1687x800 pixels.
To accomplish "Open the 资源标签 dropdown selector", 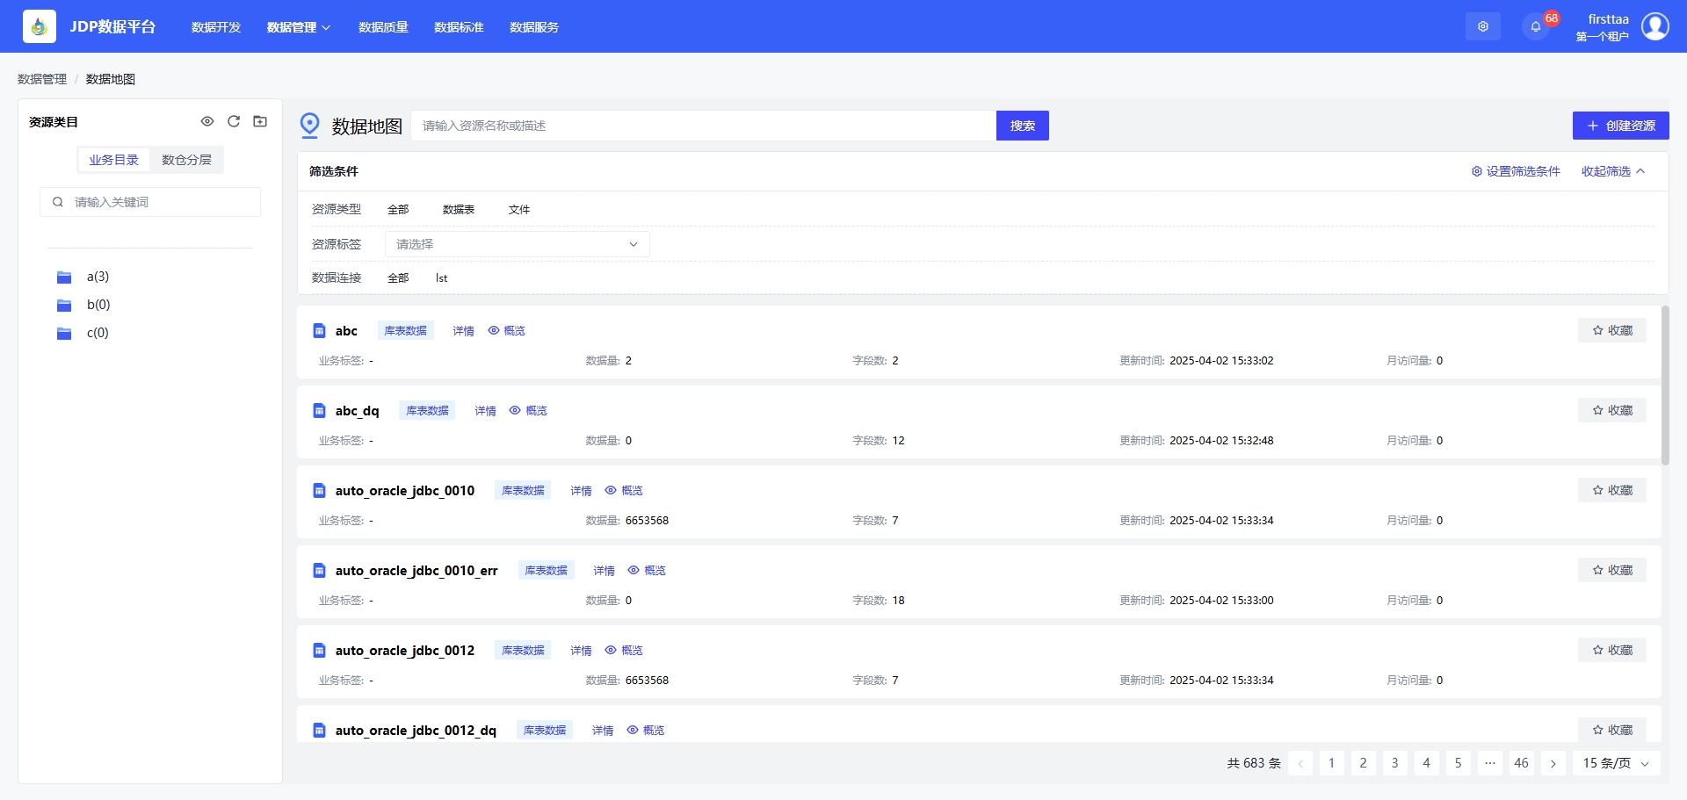I will [517, 244].
